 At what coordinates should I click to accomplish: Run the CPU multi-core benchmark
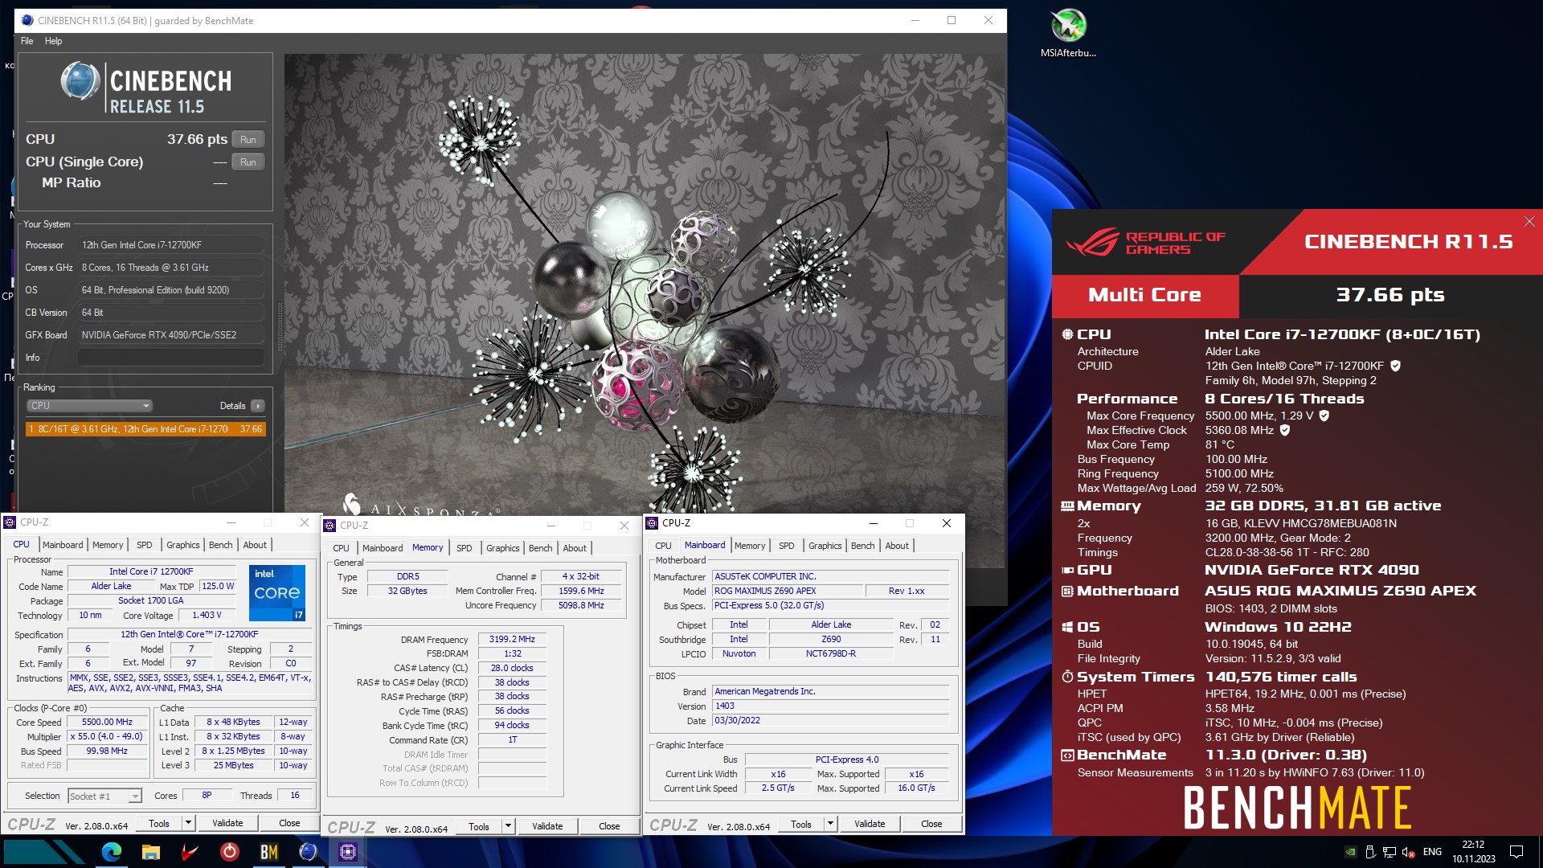point(248,140)
